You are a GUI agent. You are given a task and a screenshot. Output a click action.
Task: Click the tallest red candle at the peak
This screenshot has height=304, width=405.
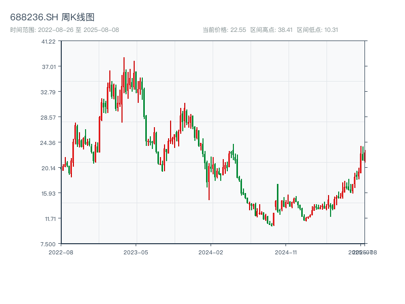pyautogui.click(x=124, y=76)
